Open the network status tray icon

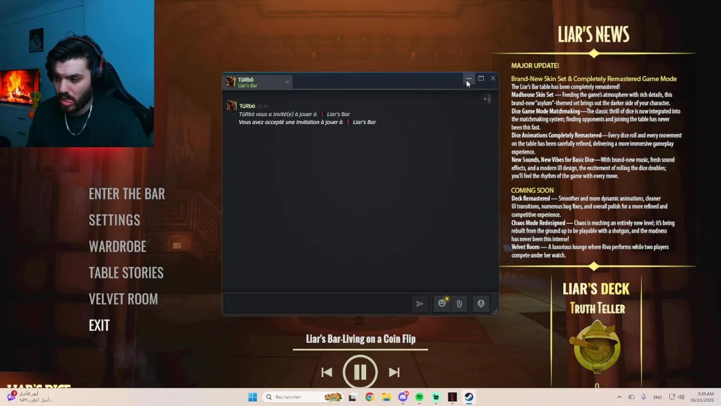(x=672, y=397)
